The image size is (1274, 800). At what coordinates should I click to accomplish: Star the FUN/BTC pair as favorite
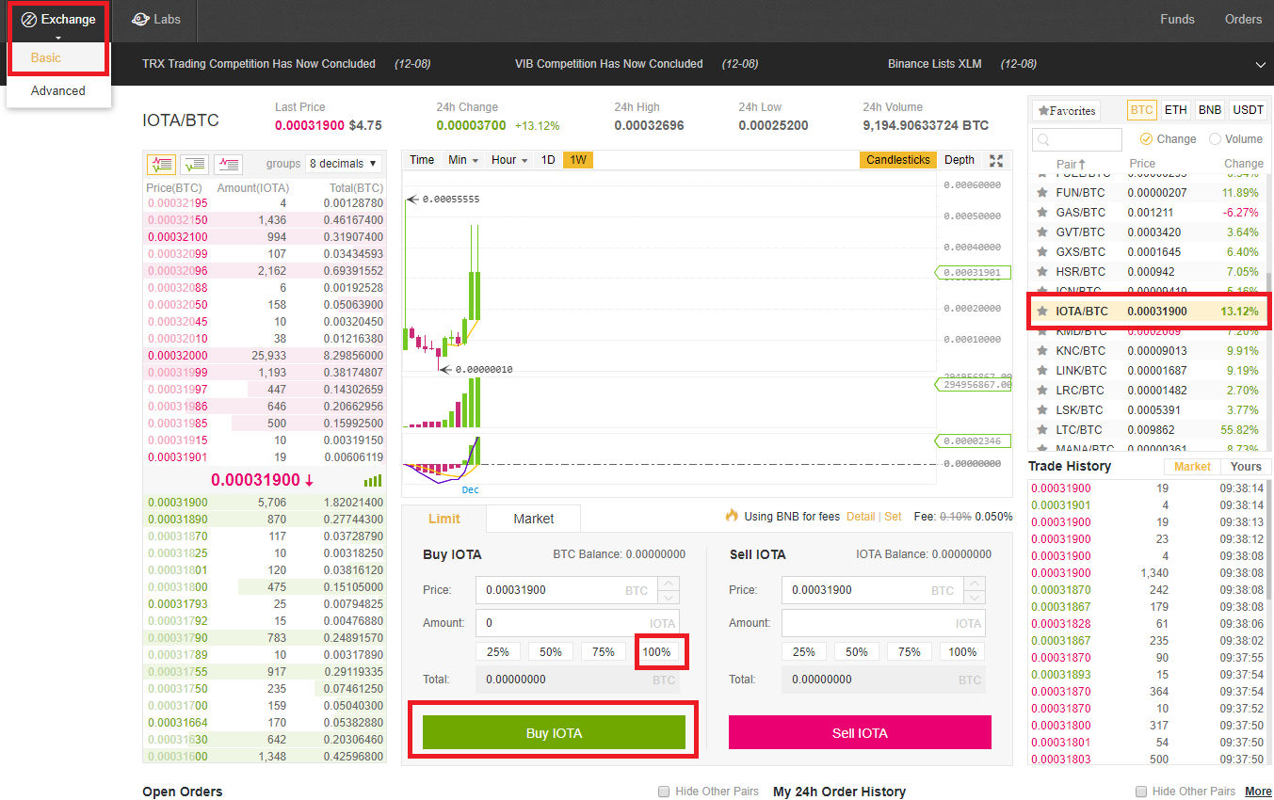click(x=1041, y=192)
